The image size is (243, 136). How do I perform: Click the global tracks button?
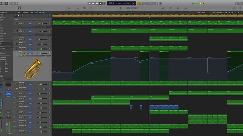click(22, 16)
